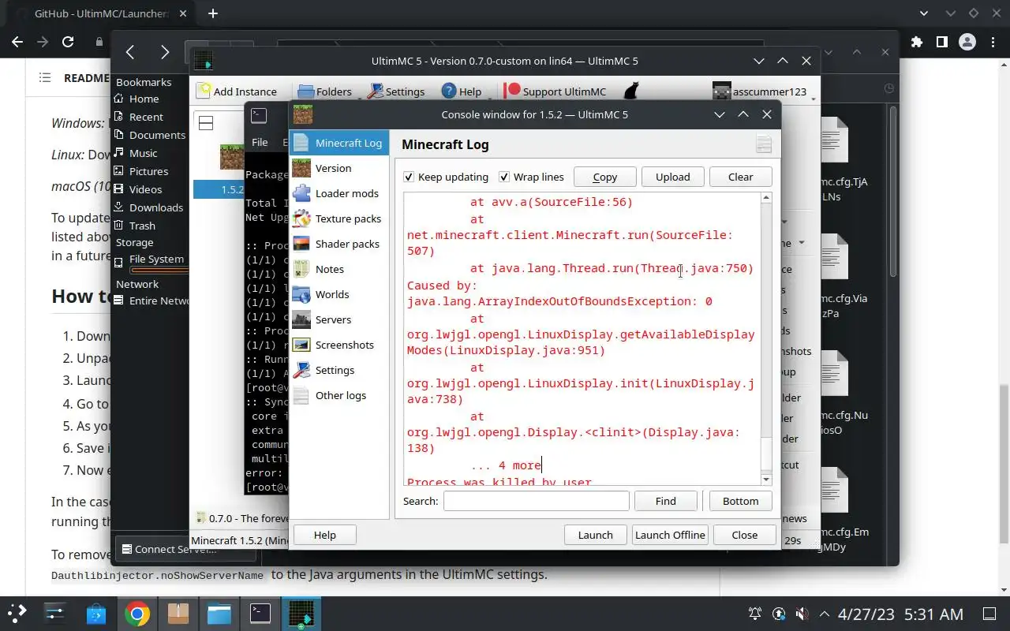Open new Chrome tab
The image size is (1010, 631).
tap(213, 13)
